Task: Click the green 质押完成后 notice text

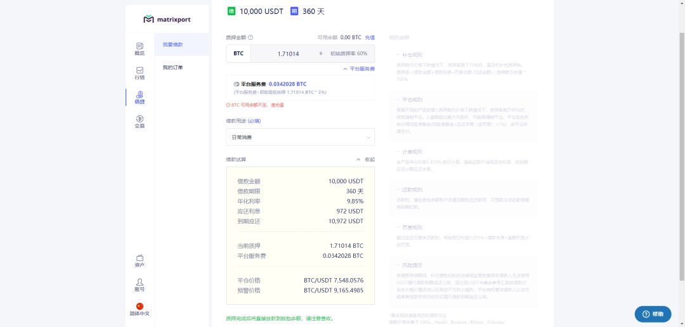Action: (x=280, y=319)
